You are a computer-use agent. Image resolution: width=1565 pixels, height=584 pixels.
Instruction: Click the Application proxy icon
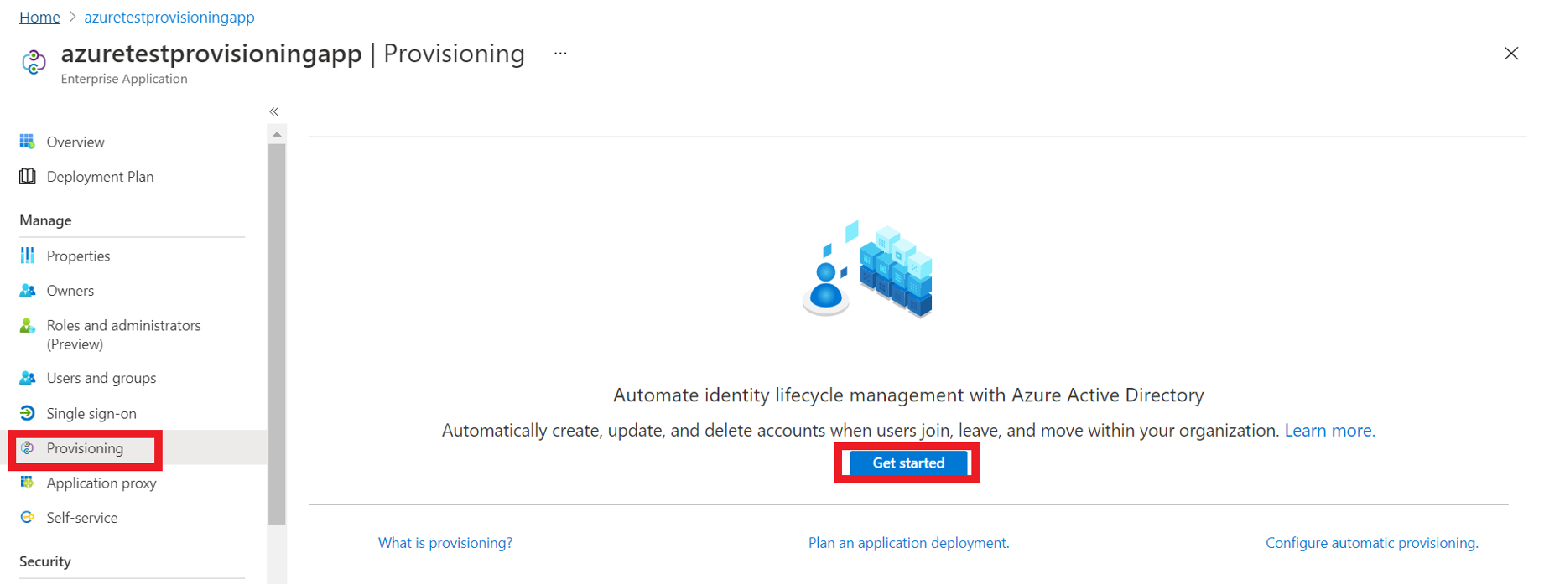coord(28,483)
